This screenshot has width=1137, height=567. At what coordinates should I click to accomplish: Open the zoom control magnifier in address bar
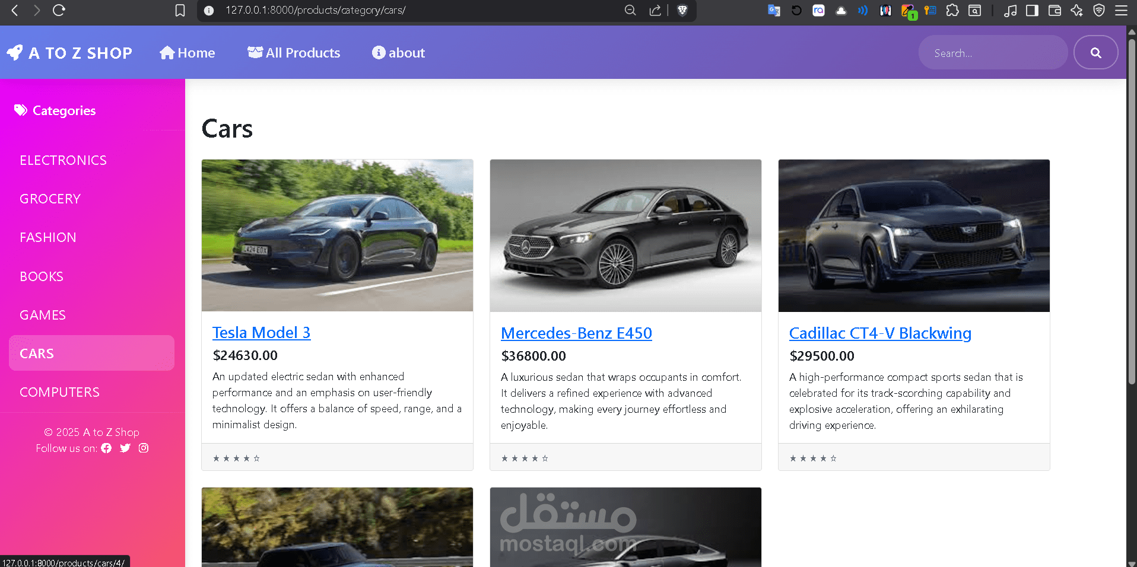[x=630, y=10]
